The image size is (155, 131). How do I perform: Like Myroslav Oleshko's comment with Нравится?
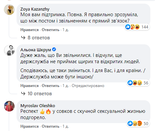[x=29, y=126]
